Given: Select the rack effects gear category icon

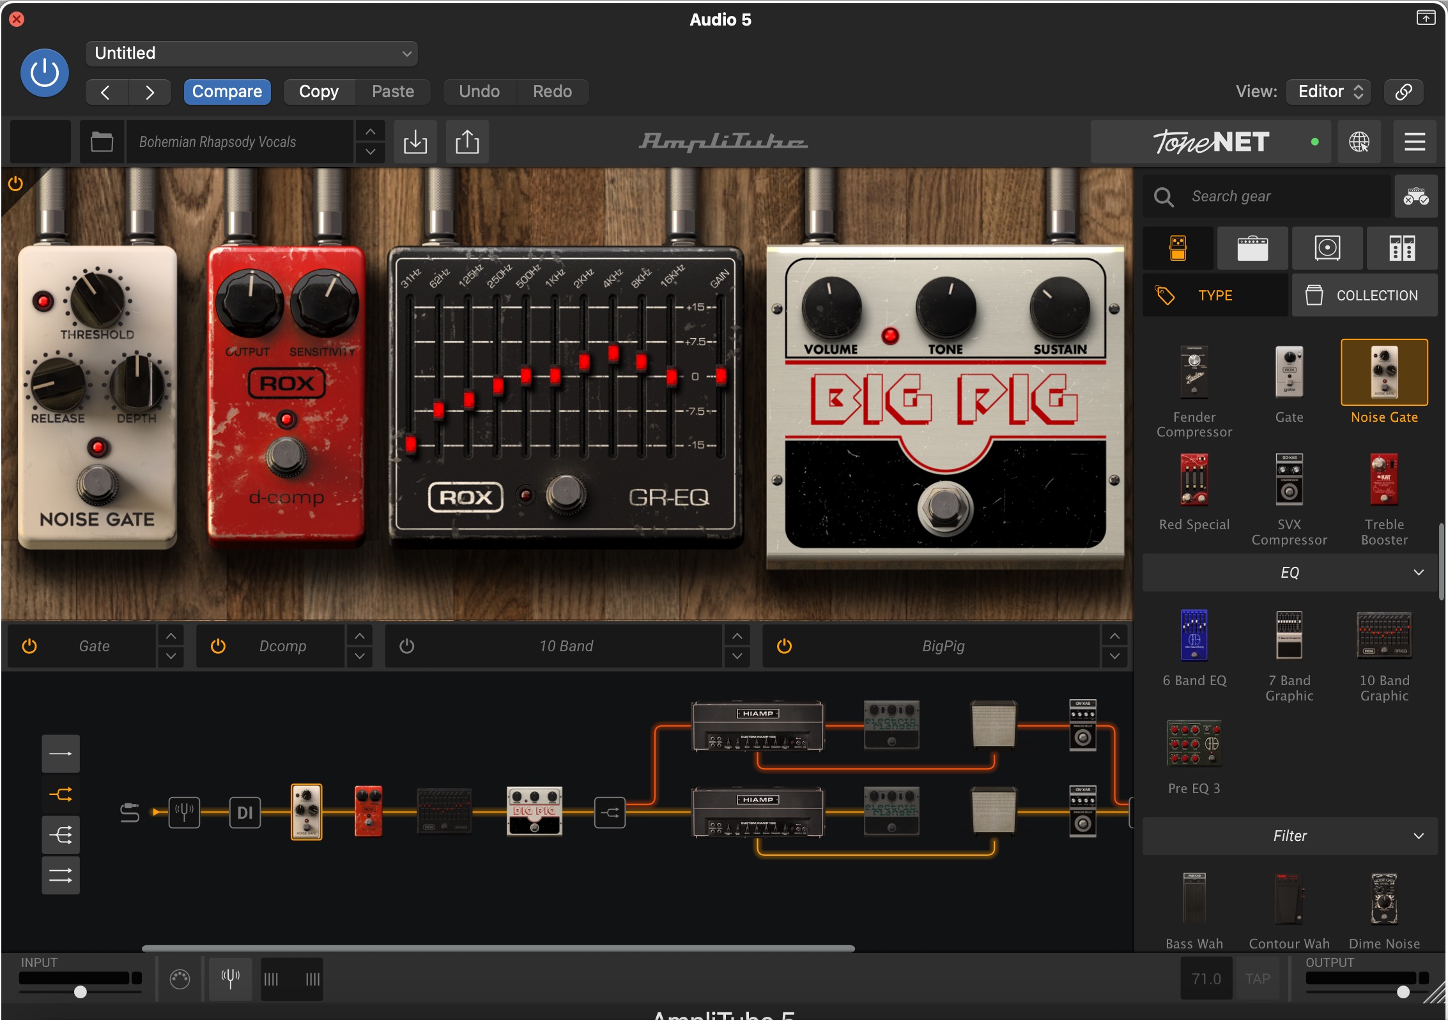Looking at the screenshot, I should (1402, 248).
